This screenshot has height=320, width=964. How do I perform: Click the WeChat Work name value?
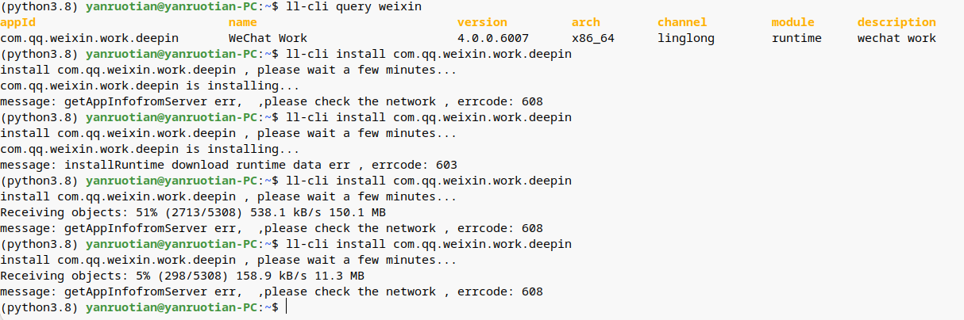coord(268,38)
